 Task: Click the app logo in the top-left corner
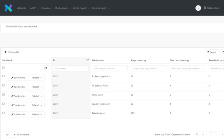[x=8, y=8]
